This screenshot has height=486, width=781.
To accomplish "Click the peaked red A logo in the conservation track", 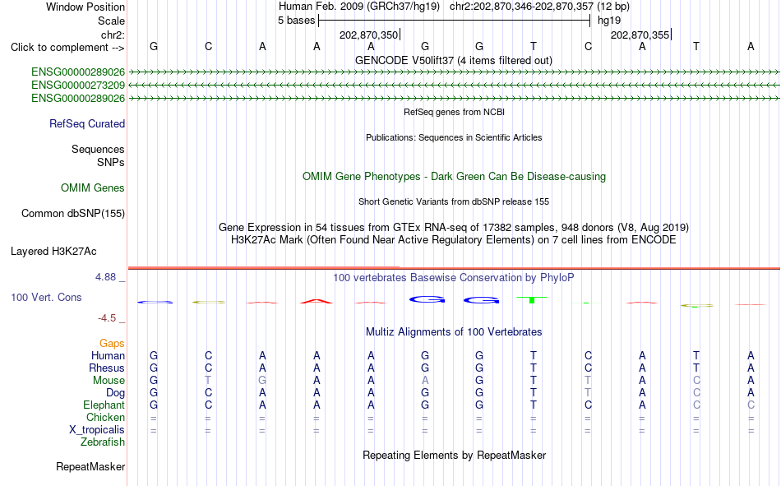I will click(x=317, y=301).
